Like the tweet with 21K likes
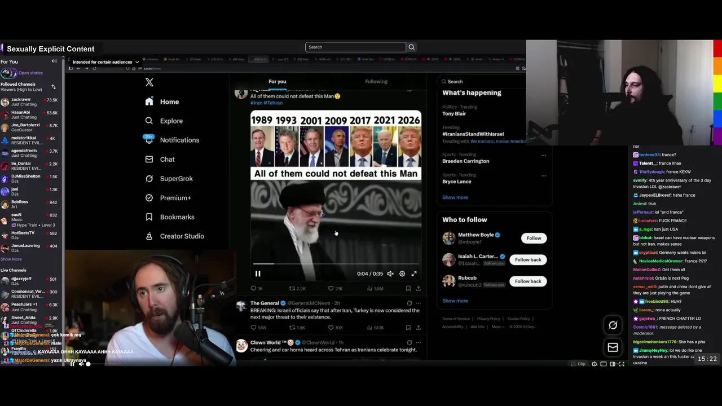 click(x=335, y=288)
